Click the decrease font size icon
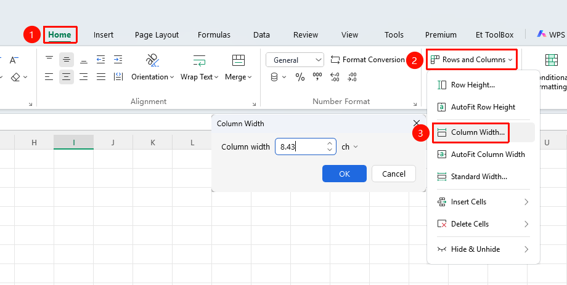 click(14, 60)
